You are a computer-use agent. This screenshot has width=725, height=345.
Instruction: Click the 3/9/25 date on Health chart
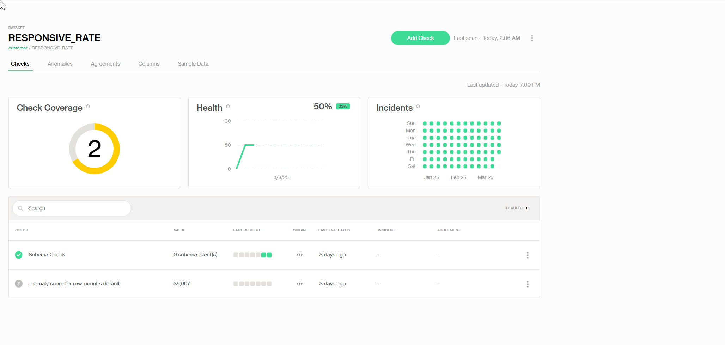coord(281,177)
